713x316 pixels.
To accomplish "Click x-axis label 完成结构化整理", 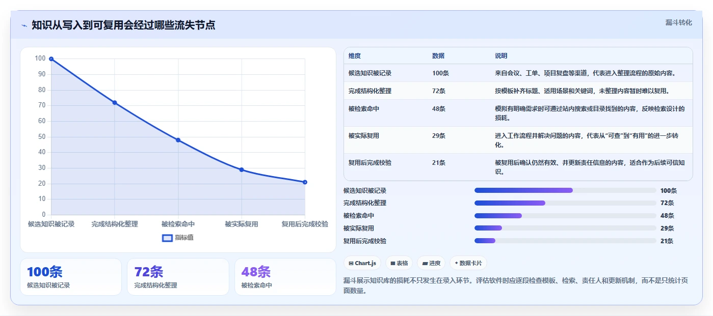I will click(x=115, y=224).
